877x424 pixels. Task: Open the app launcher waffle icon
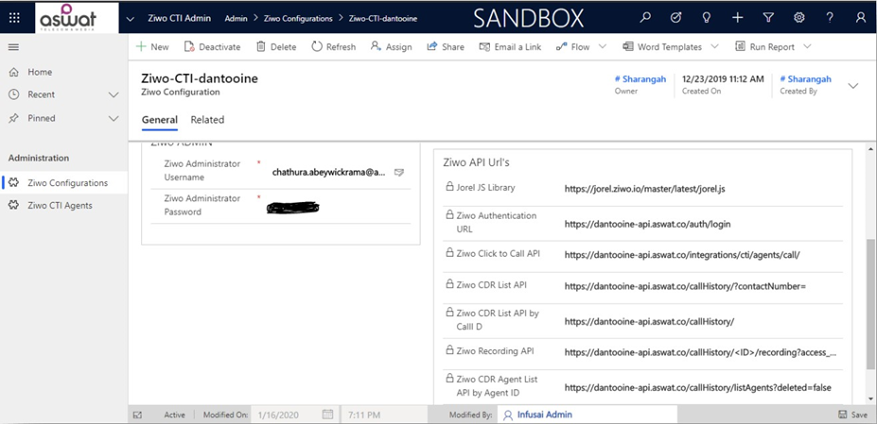point(14,17)
